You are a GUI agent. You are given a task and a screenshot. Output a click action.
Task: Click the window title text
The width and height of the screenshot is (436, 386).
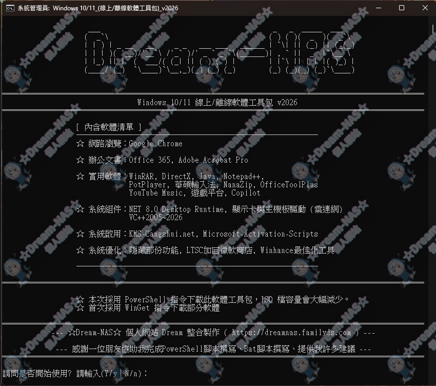tap(98, 8)
